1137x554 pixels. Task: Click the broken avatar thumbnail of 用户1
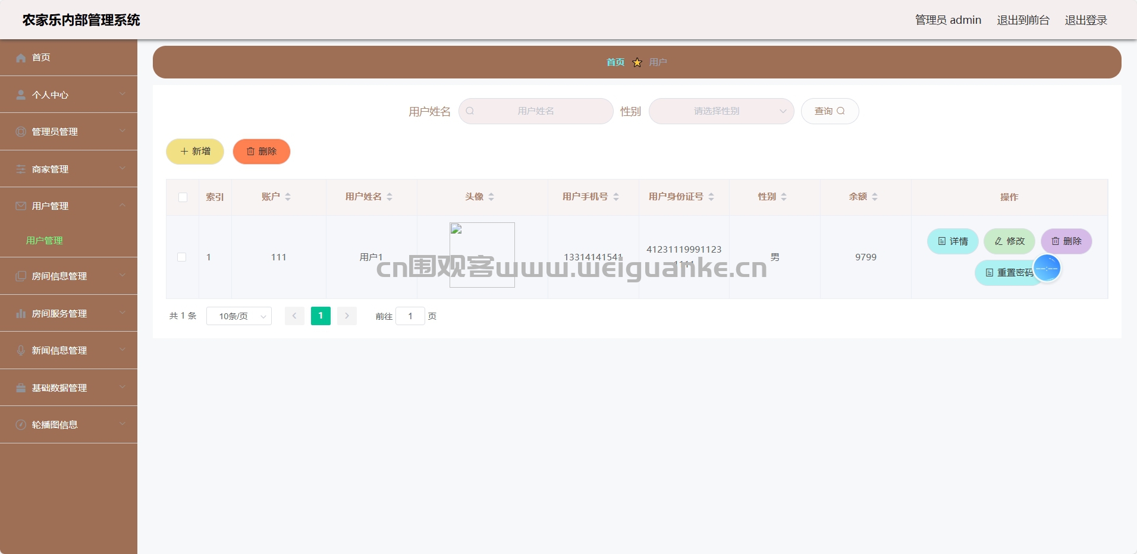coord(482,255)
